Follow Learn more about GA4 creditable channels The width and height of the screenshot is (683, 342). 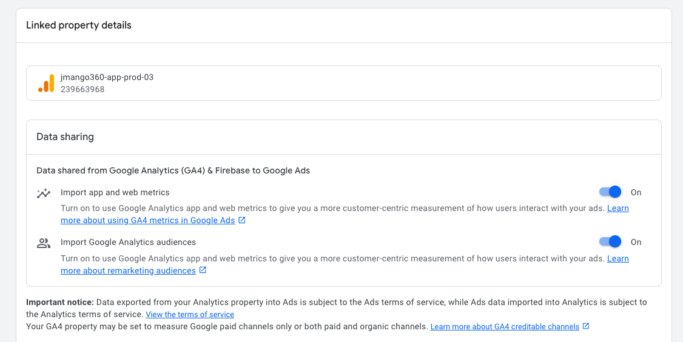[x=505, y=327]
